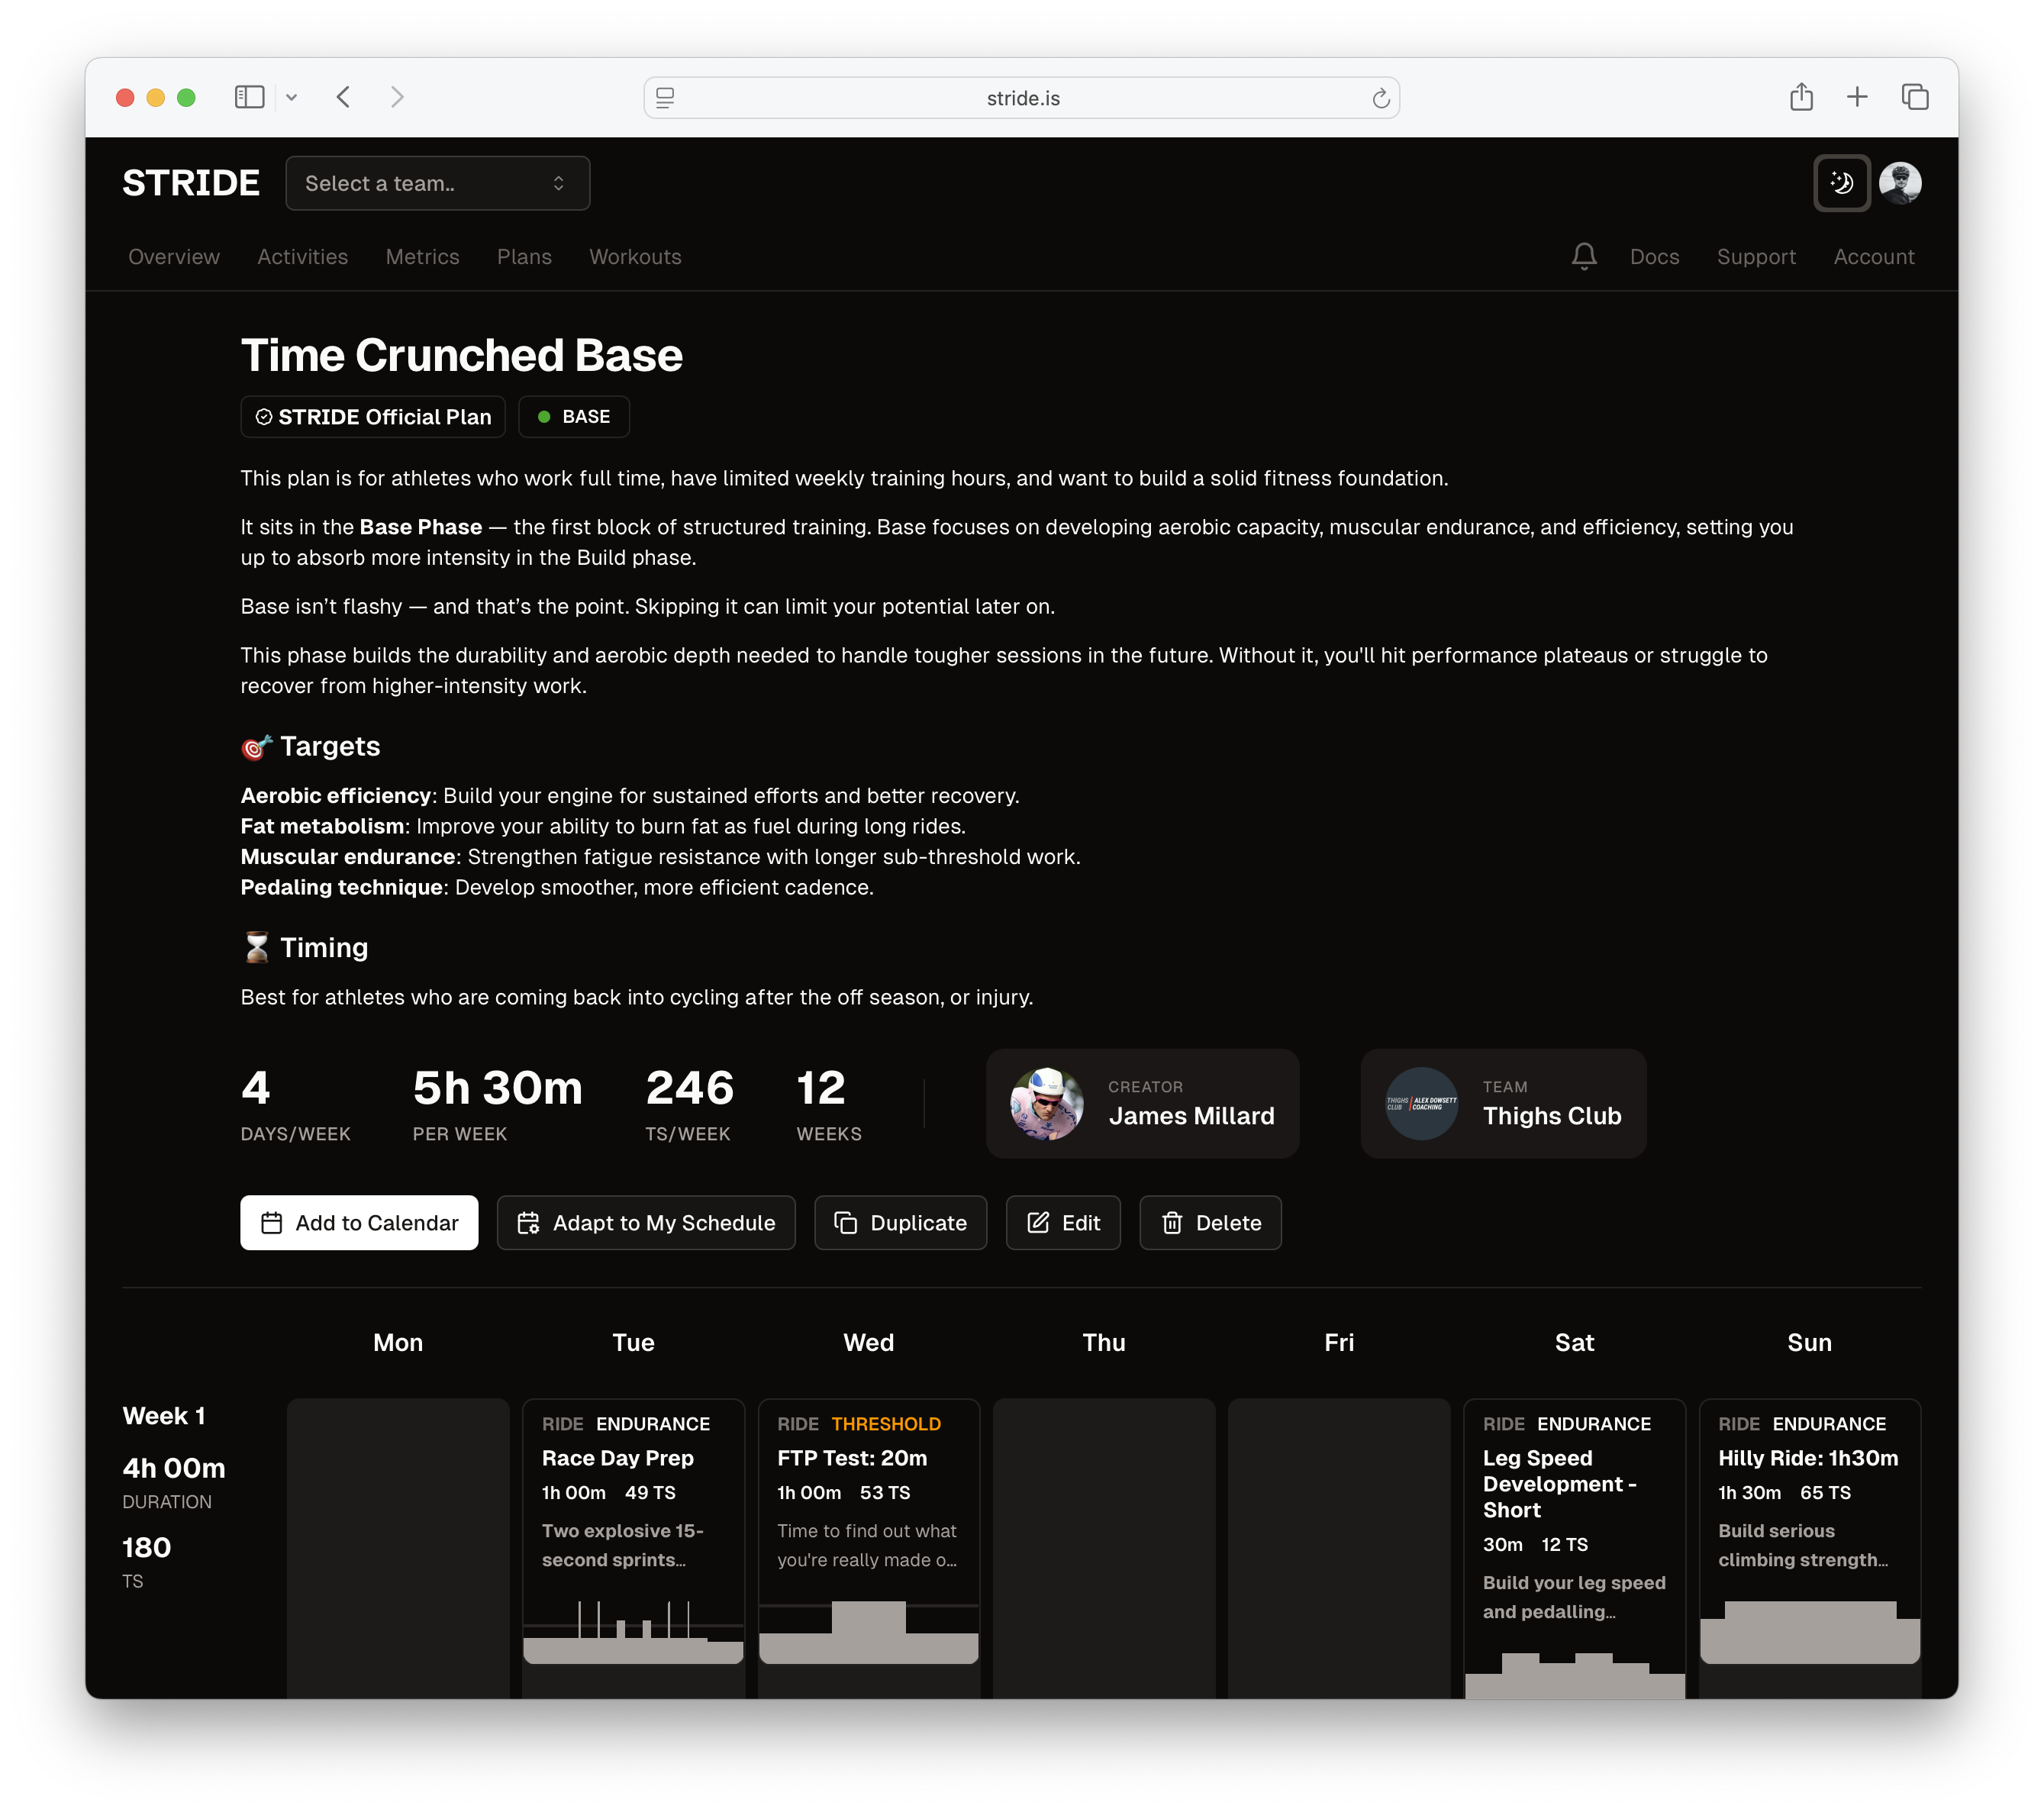Reload the stride.is page
This screenshot has width=2044, height=1812.
(1381, 98)
